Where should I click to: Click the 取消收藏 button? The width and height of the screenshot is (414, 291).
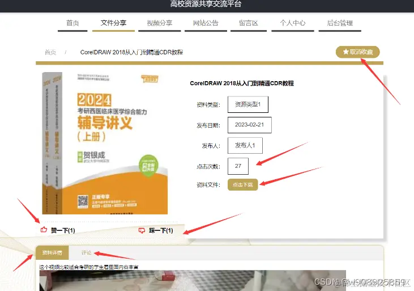click(358, 52)
